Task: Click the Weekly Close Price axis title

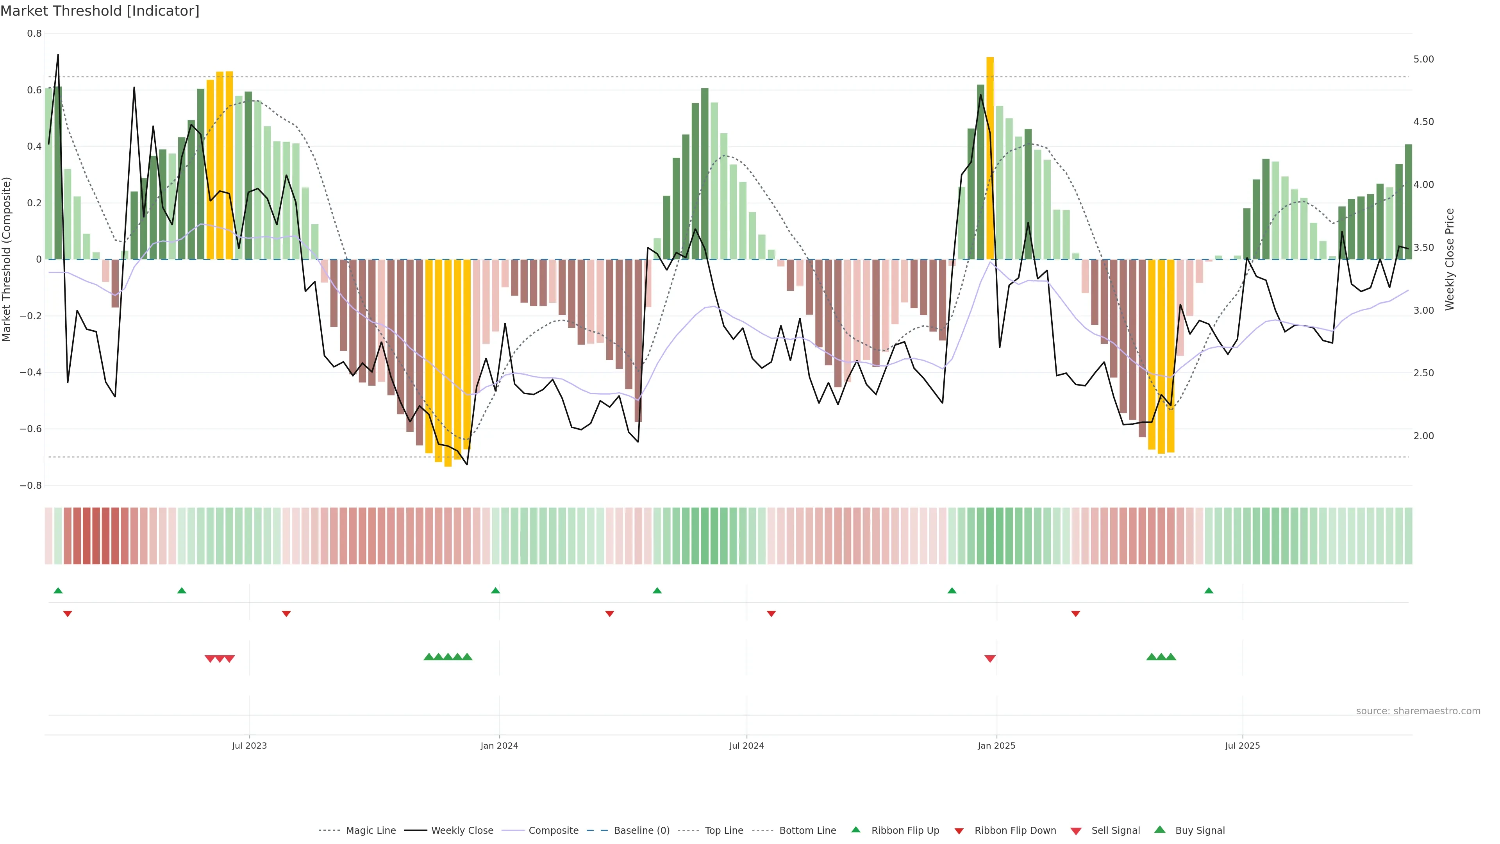Action: pyautogui.click(x=1450, y=259)
